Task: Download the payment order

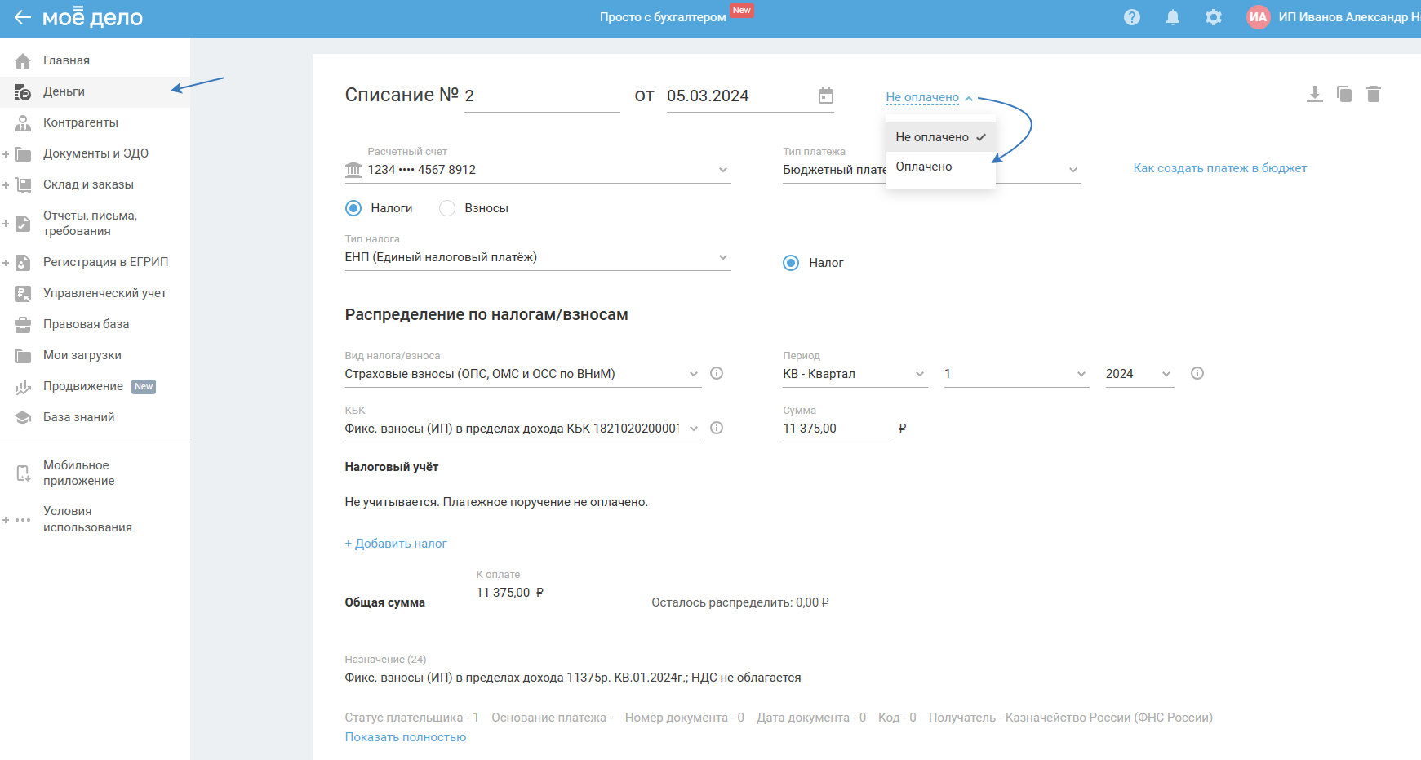Action: click(1314, 94)
